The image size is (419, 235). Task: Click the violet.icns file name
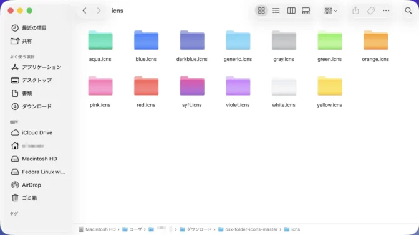(x=238, y=105)
